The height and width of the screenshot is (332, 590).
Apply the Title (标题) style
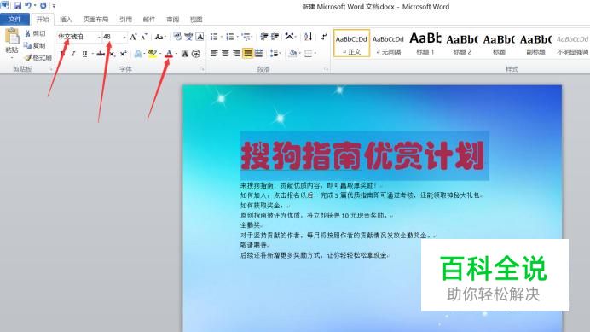499,44
